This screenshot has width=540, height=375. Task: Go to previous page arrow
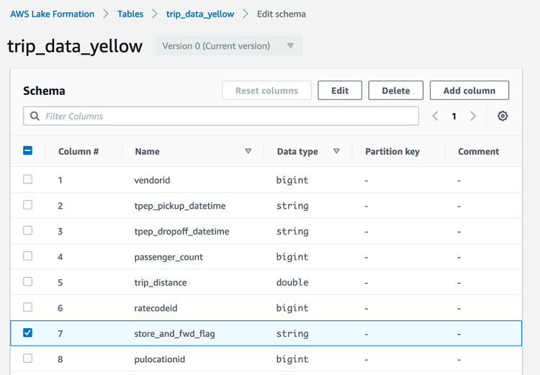435,116
